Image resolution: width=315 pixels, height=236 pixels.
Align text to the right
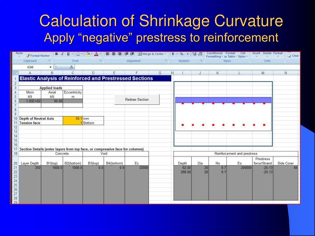click(120, 54)
